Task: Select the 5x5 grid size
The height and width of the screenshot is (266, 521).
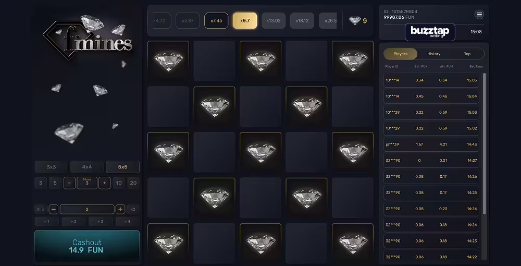Action: click(x=122, y=167)
